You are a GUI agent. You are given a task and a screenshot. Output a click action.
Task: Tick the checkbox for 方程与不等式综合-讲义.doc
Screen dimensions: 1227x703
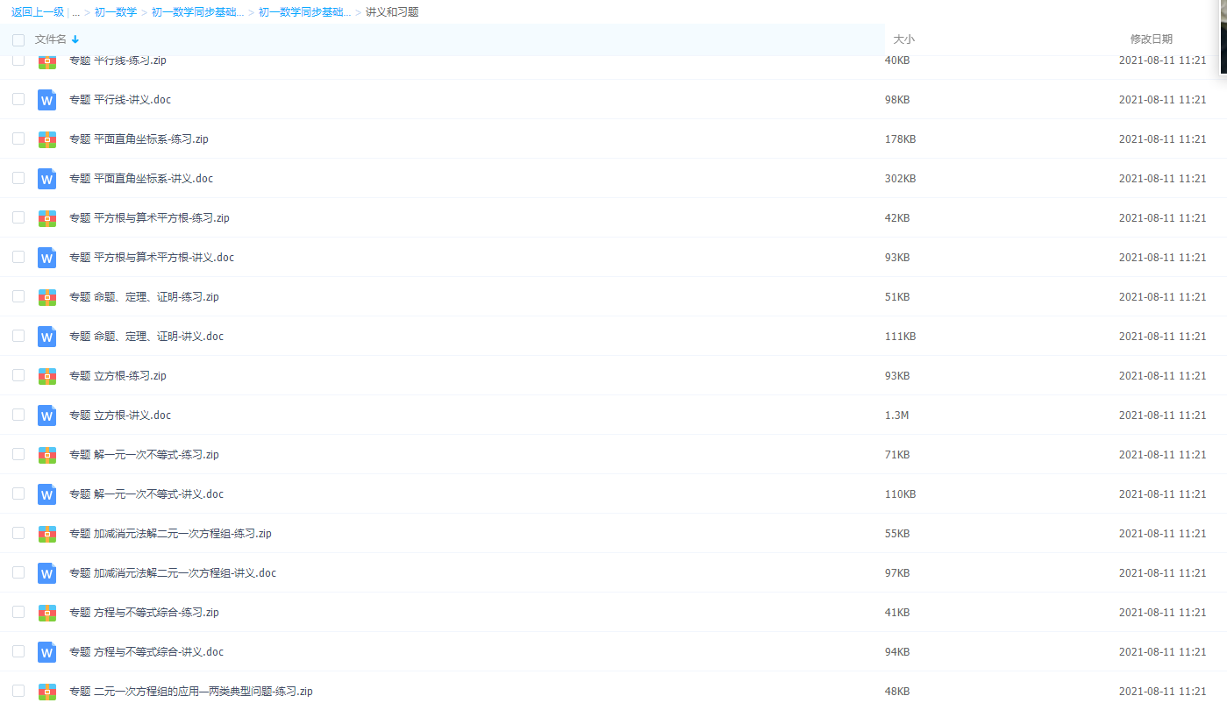point(18,651)
